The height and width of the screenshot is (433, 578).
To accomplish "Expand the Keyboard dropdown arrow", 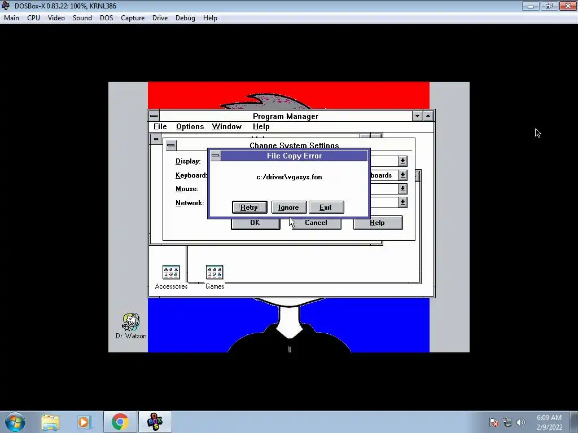I will point(402,175).
